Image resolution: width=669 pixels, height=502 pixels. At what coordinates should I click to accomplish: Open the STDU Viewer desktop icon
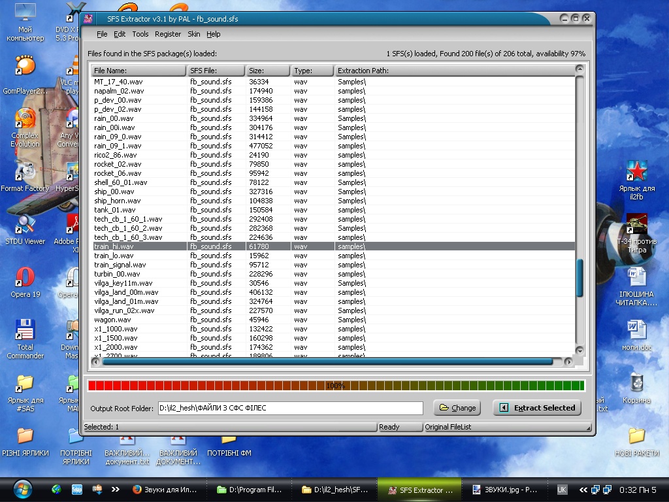coord(25,225)
